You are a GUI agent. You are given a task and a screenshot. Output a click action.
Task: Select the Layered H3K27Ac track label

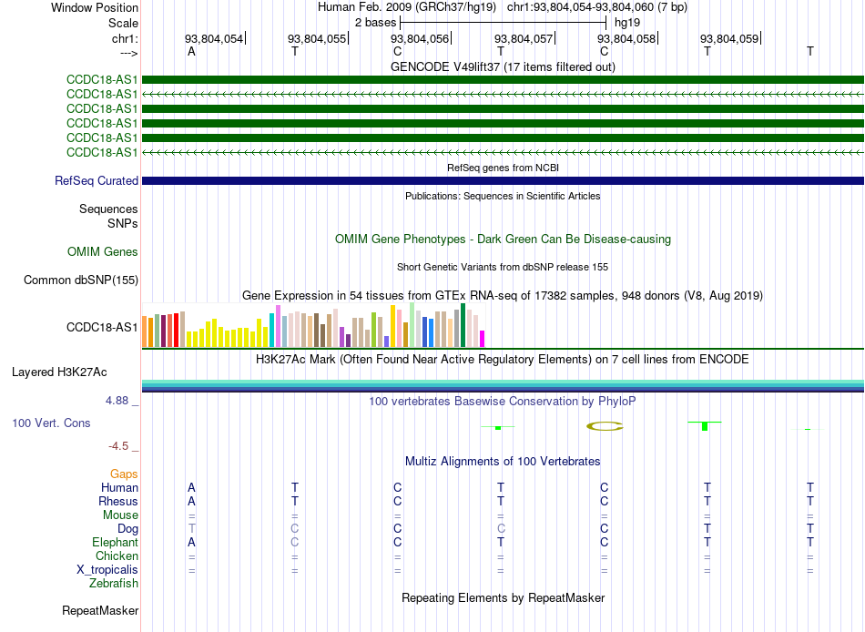click(59, 372)
